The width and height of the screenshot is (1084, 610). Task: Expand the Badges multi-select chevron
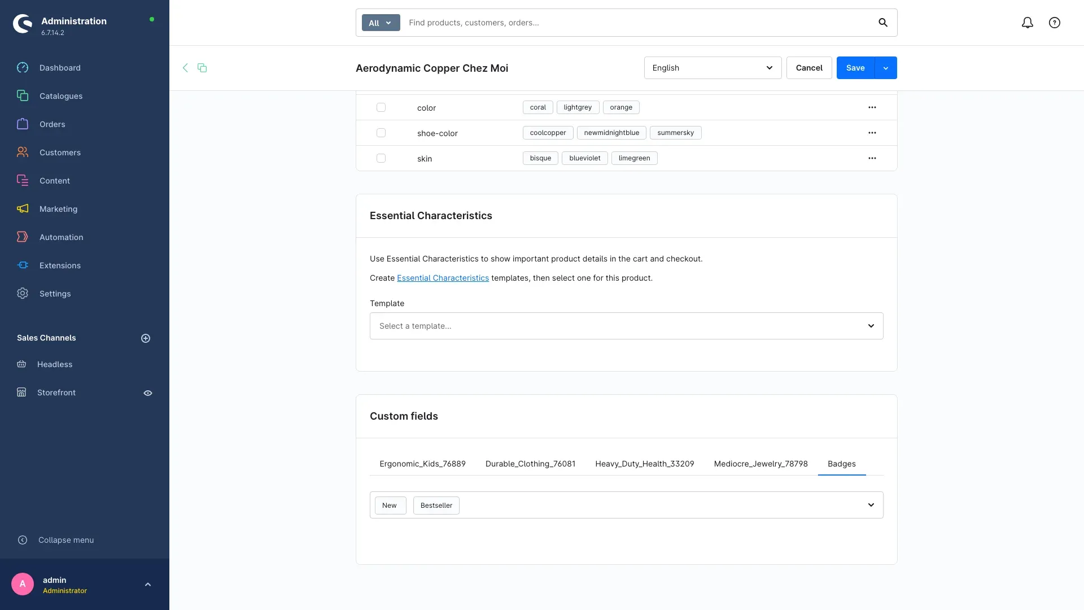coord(871,505)
